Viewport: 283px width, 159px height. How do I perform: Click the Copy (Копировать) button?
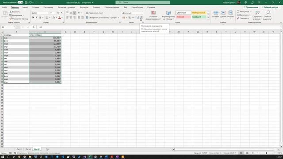click(16, 15)
